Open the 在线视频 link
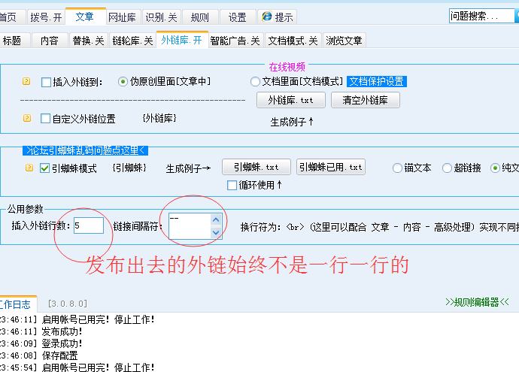 point(287,67)
